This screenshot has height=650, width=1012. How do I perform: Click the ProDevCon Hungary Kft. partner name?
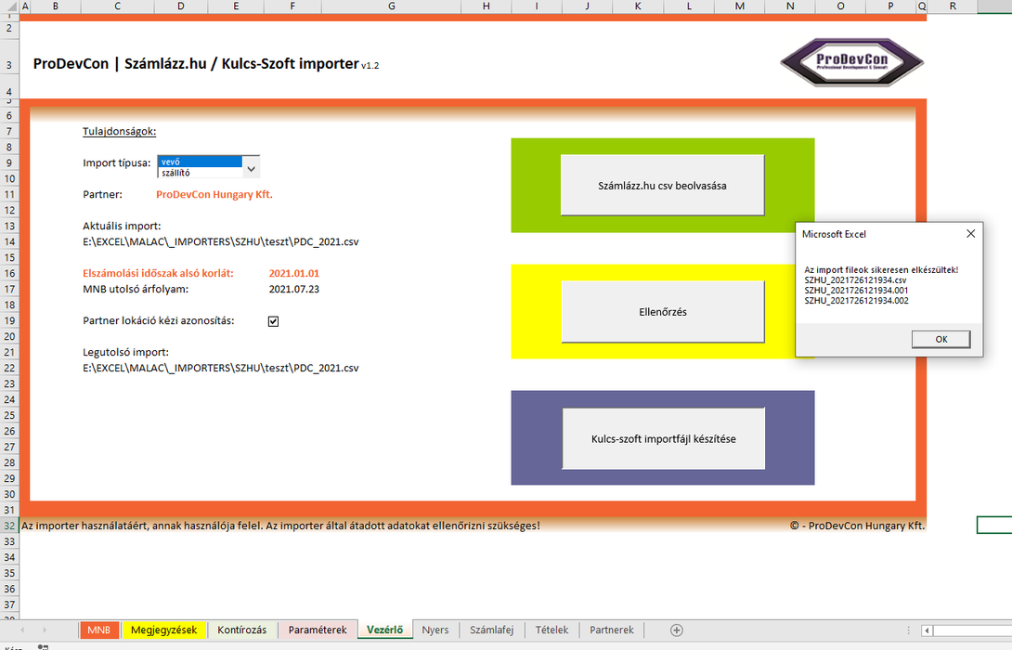pos(214,194)
